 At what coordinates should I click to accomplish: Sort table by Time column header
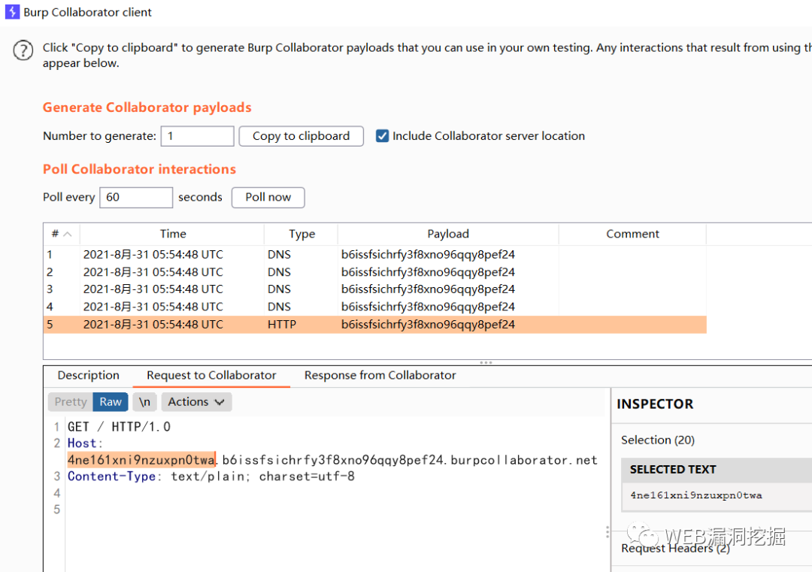point(172,234)
